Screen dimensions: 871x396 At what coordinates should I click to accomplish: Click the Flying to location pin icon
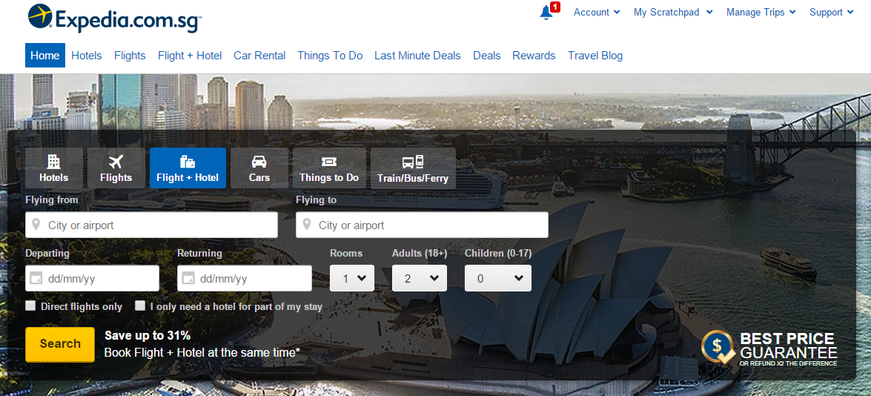tap(307, 225)
